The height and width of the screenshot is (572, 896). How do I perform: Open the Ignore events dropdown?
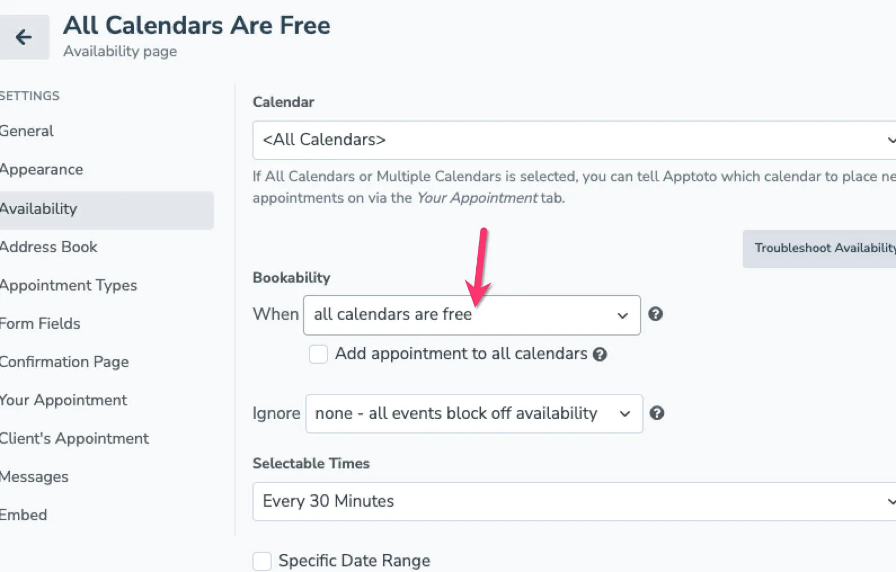473,414
